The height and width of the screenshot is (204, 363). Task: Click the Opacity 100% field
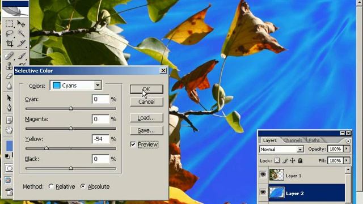[335, 149]
